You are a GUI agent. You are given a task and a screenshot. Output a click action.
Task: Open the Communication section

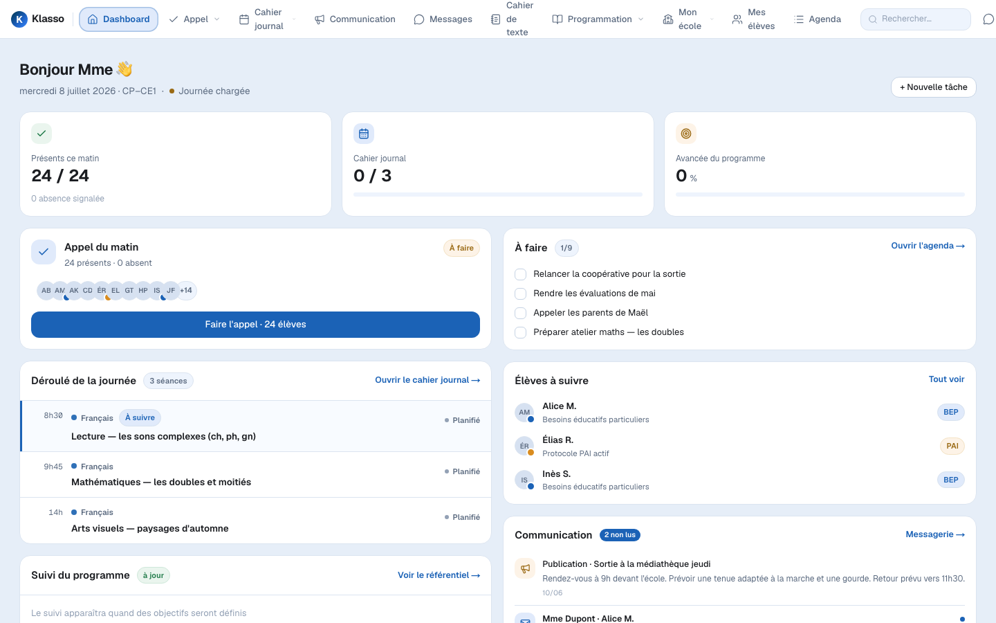(x=355, y=19)
